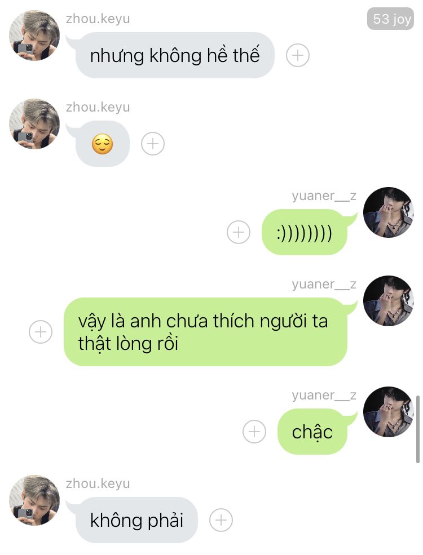Tap plus icon beside "vậy là anh chưa thích" message
The image size is (423, 555).
point(41,332)
